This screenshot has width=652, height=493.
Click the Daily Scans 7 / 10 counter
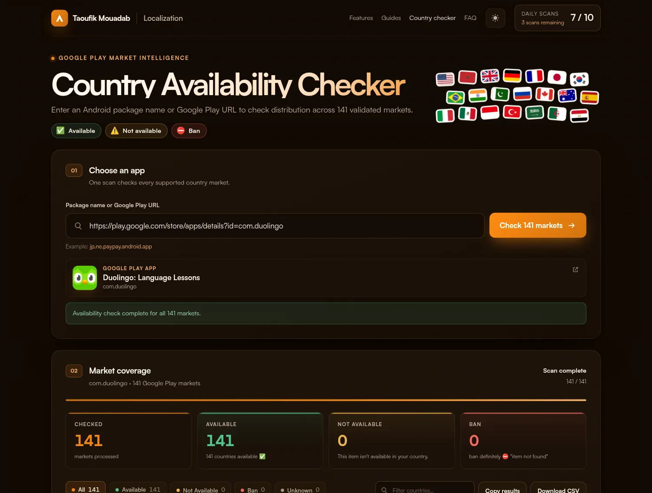point(557,18)
